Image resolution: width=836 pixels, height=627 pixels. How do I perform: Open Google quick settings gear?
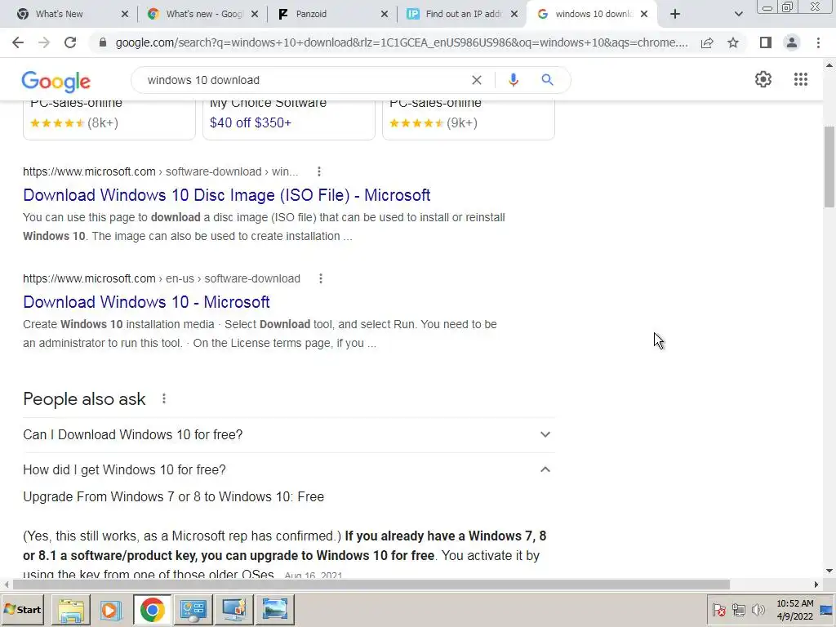[763, 79]
